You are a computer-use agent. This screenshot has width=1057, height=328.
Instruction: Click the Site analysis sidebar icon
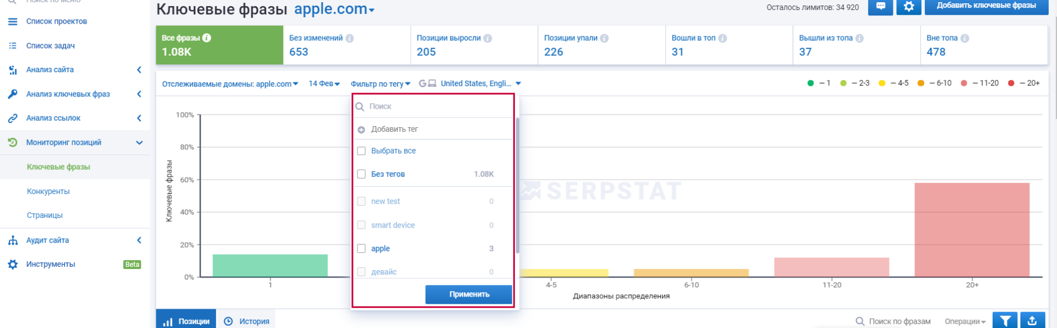(13, 70)
